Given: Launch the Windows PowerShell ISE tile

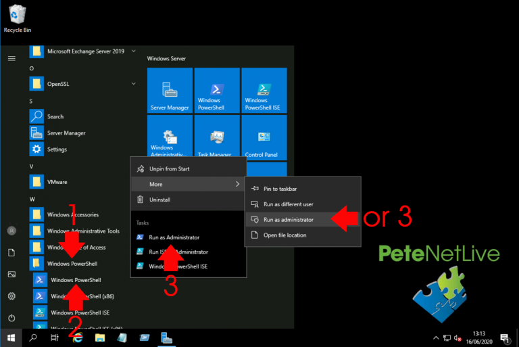Looking at the screenshot, I should (x=264, y=91).
